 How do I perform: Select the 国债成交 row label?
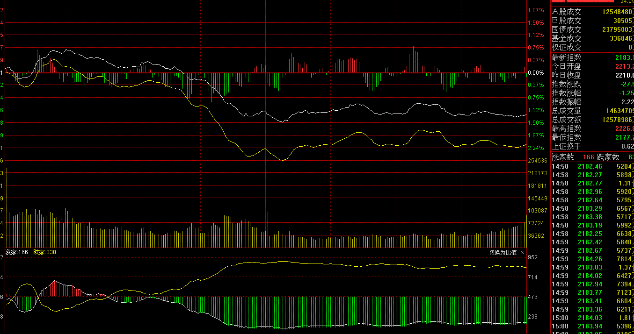[x=566, y=29]
